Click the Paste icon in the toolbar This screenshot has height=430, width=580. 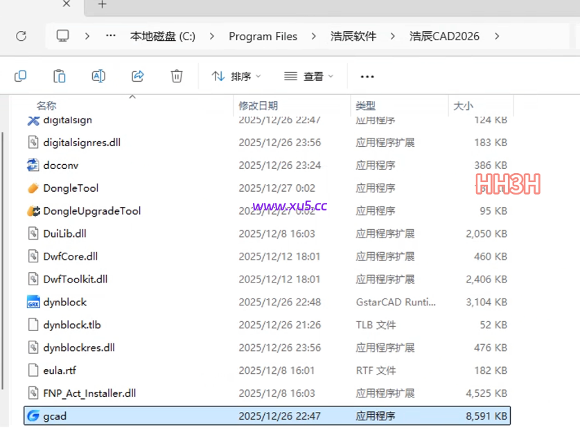click(59, 76)
